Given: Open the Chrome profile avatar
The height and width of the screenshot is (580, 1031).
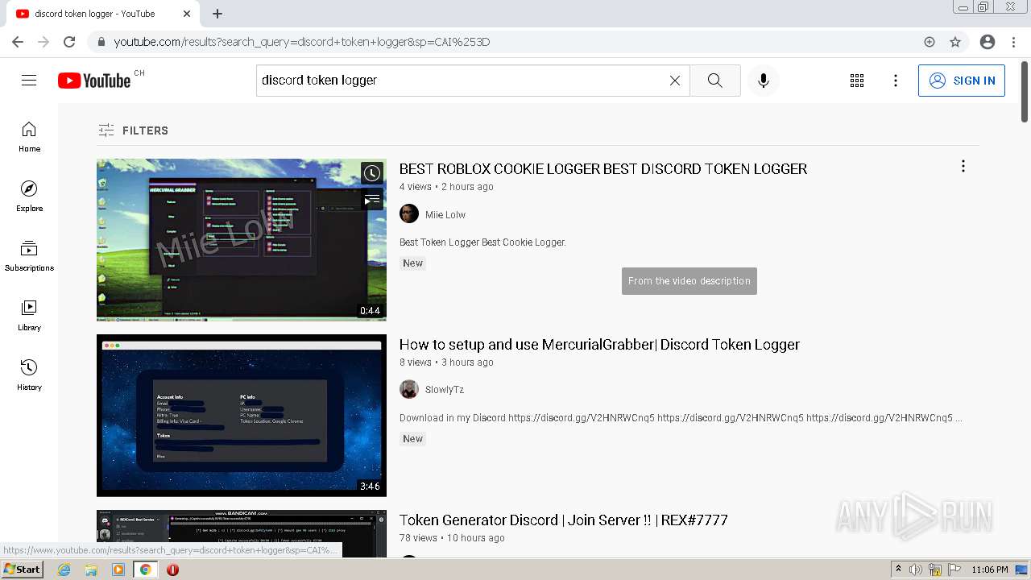Looking at the screenshot, I should (988, 42).
